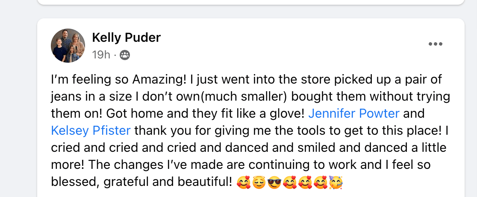477x197 pixels.
Task: Click the sunglasses face emoji
Action: pos(274,183)
